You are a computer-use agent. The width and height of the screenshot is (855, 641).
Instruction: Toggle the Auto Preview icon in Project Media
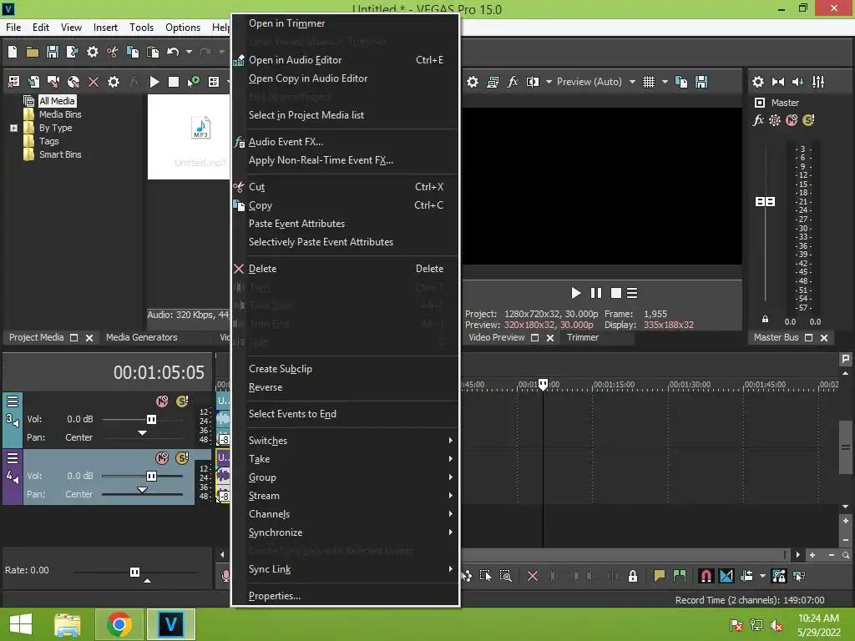[x=193, y=82]
